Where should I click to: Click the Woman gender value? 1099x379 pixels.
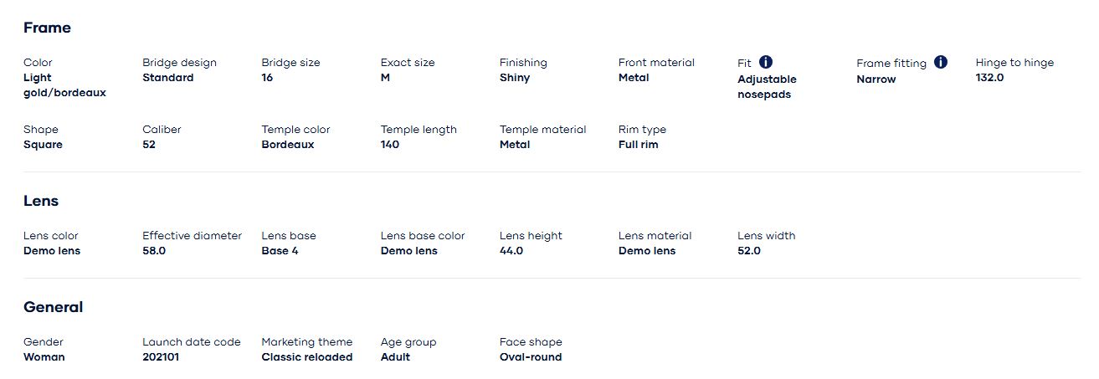point(44,357)
